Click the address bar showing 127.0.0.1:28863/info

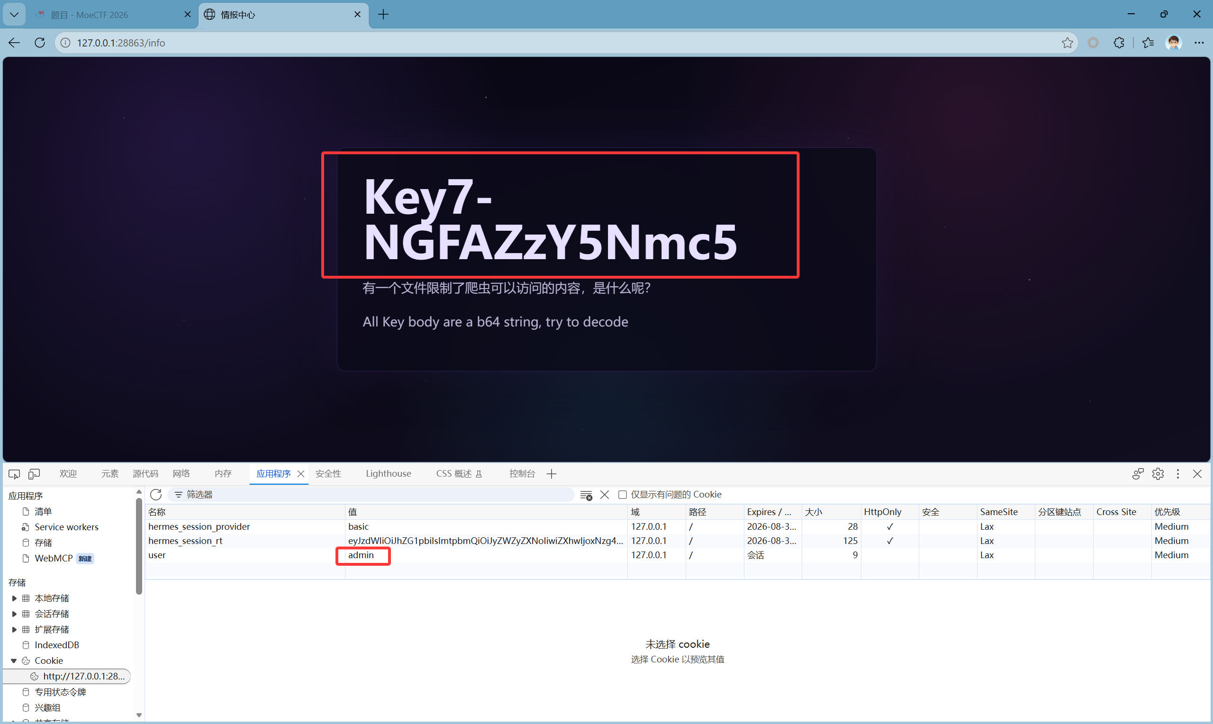[566, 43]
